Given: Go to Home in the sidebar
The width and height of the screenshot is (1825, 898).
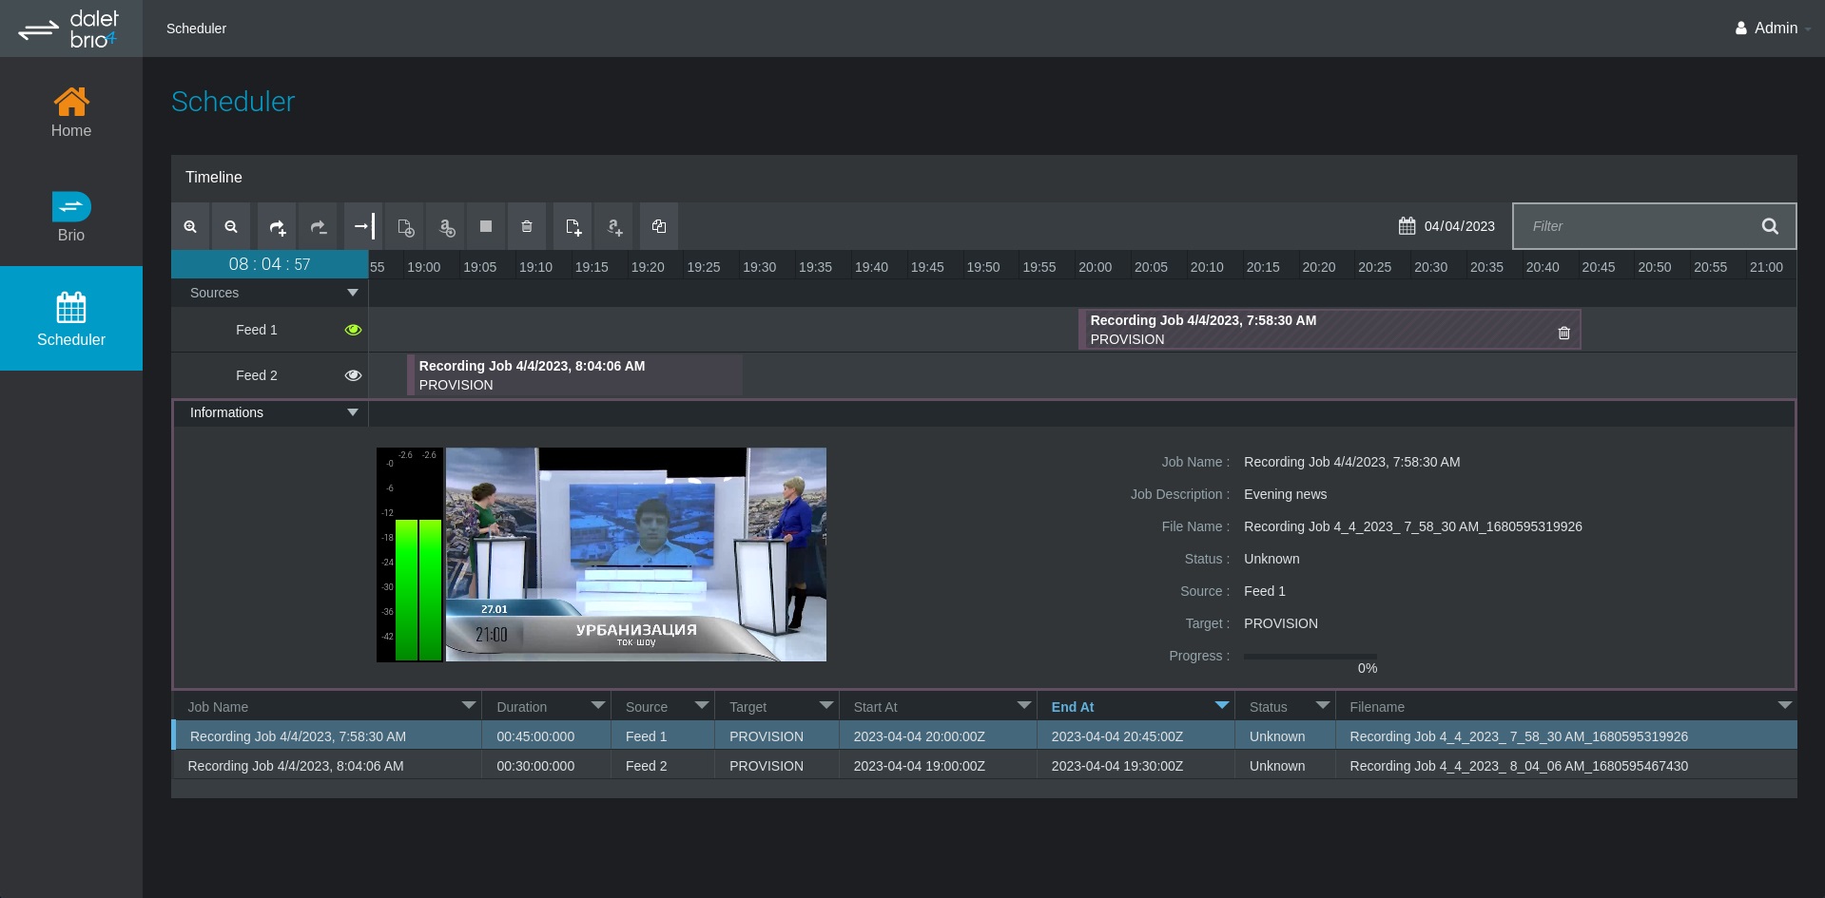Looking at the screenshot, I should pyautogui.click(x=71, y=112).
